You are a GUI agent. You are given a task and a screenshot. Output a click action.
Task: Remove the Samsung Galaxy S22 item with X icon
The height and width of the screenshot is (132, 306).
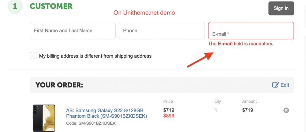coord(286,110)
